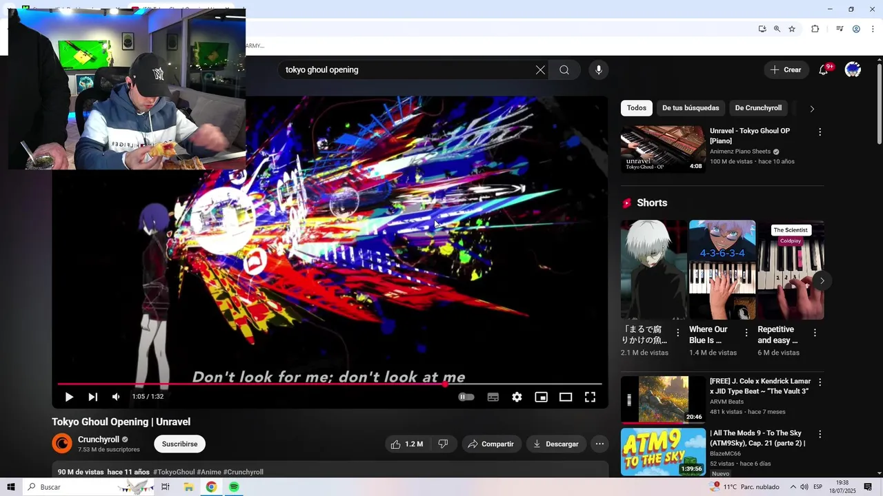This screenshot has height=496, width=883.
Task: Open File Explorer from the taskbar
Action: [188, 487]
